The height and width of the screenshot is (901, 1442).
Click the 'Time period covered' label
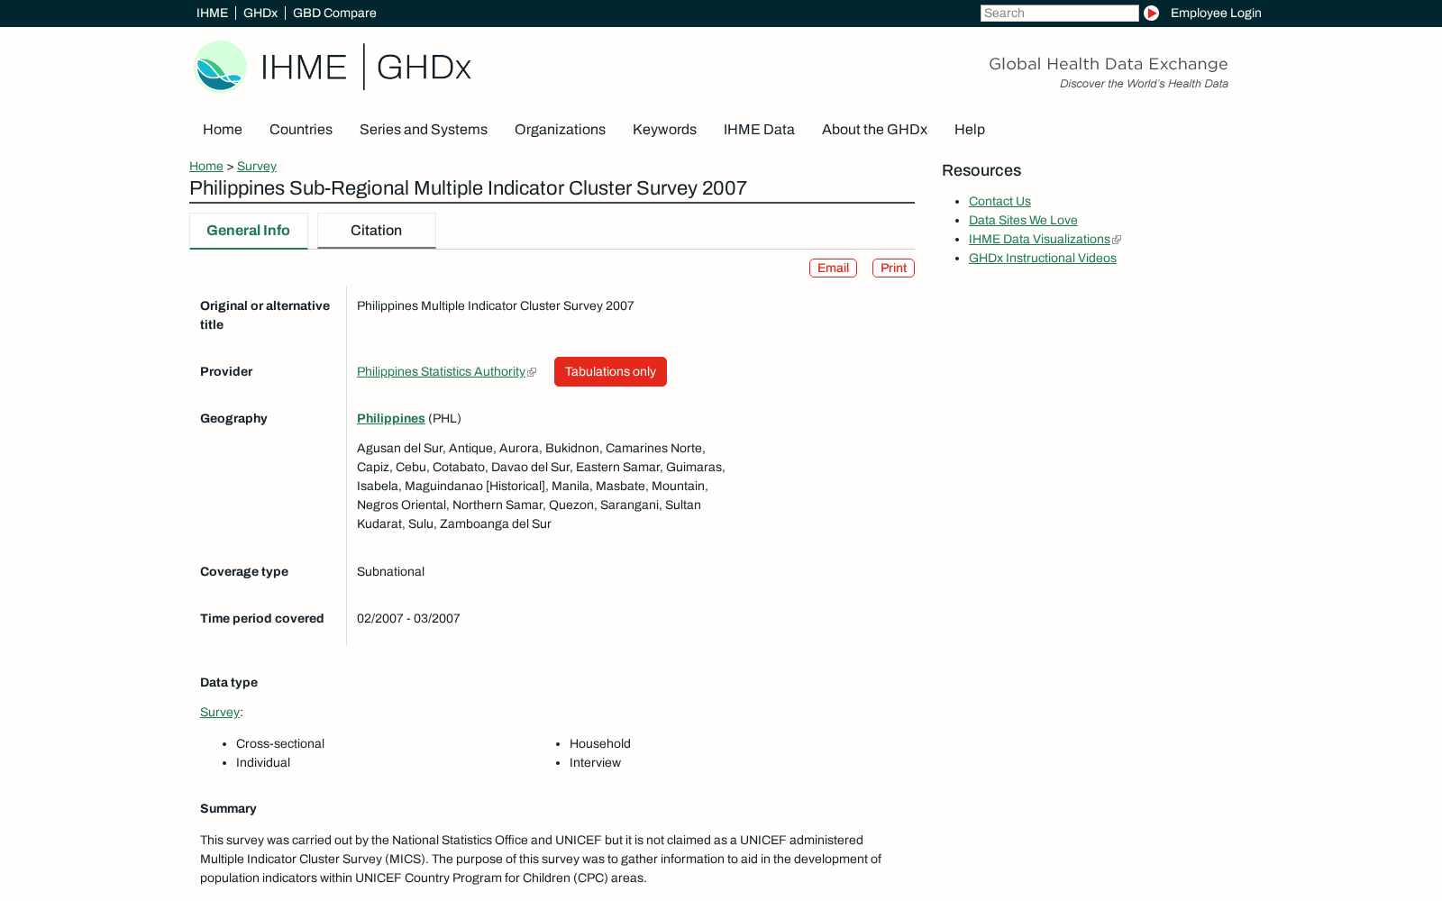(261, 619)
